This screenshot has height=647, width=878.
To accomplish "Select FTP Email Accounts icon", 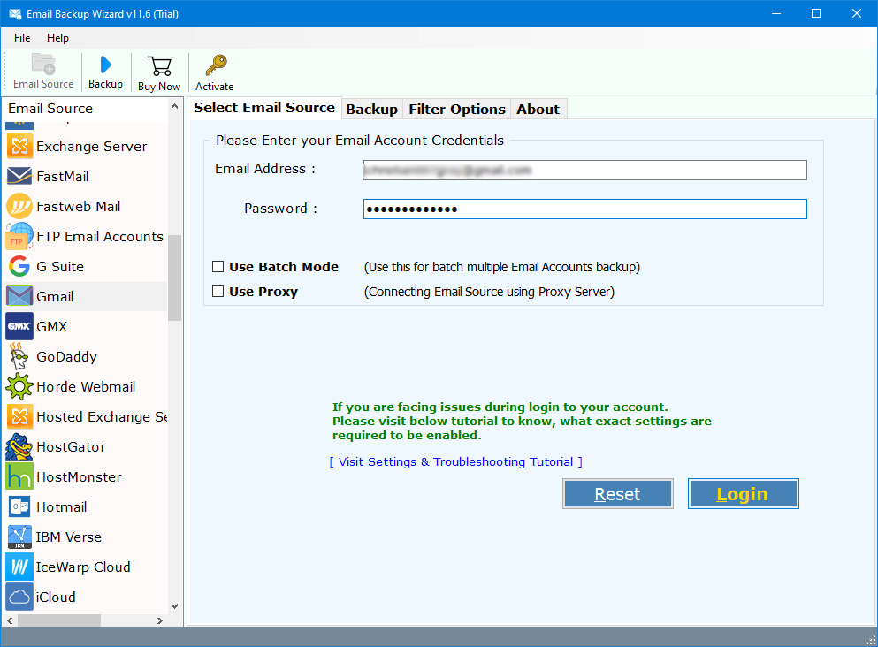I will coord(19,237).
